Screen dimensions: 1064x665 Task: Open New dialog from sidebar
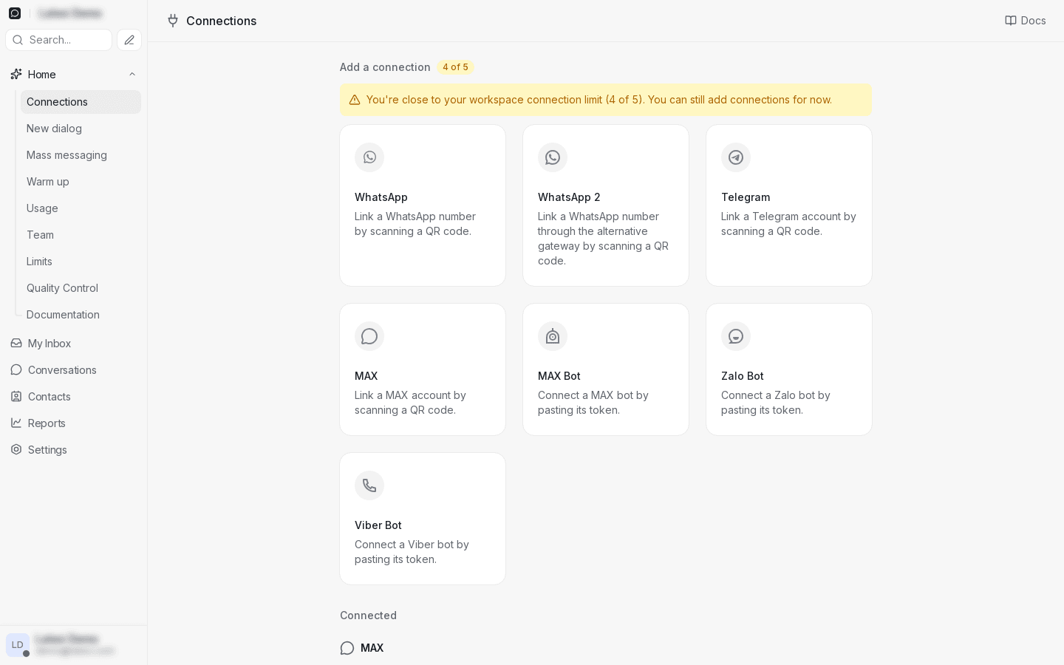click(x=81, y=129)
